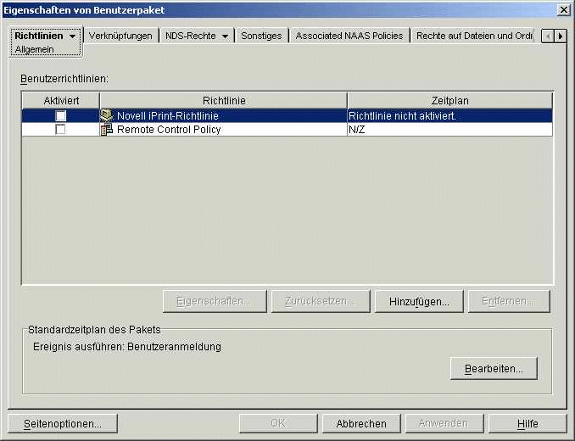
Task: Open the NDS-Rechte tab dropdown arrow
Action: 225,36
